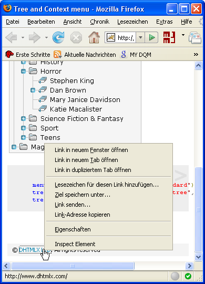Click the Horror open folder icon

coord(33,71)
